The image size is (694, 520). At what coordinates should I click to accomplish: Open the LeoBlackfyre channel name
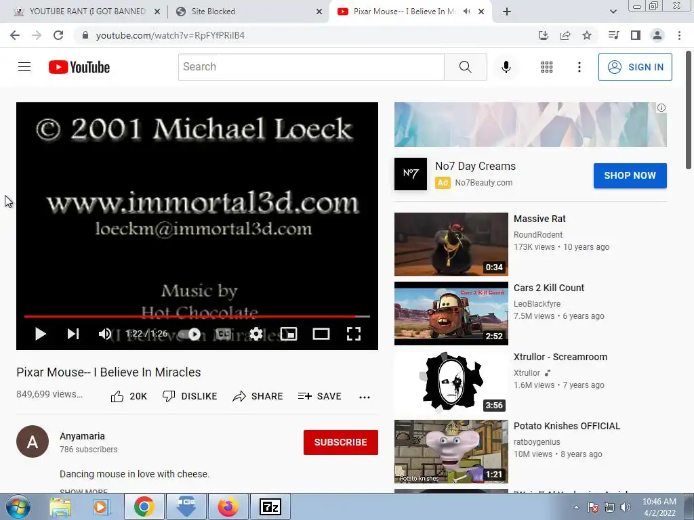[x=537, y=304]
